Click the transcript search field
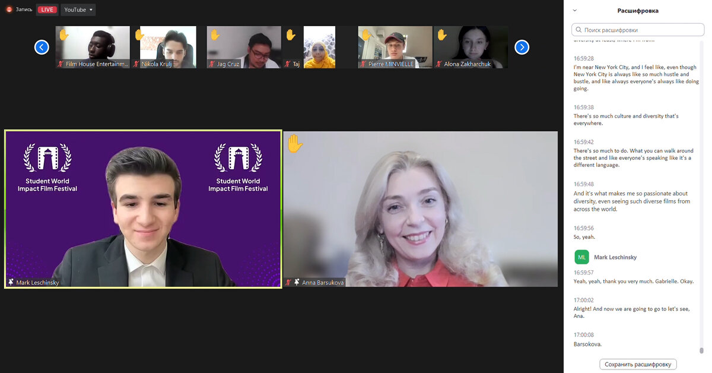The image size is (712, 373). pyautogui.click(x=638, y=30)
